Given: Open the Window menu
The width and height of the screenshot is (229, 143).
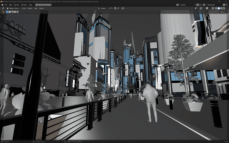Looking at the screenshot, I should tap(24, 5).
